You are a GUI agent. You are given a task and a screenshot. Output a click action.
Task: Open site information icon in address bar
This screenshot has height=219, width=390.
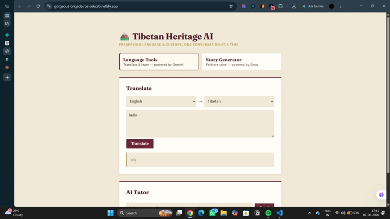[49, 6]
